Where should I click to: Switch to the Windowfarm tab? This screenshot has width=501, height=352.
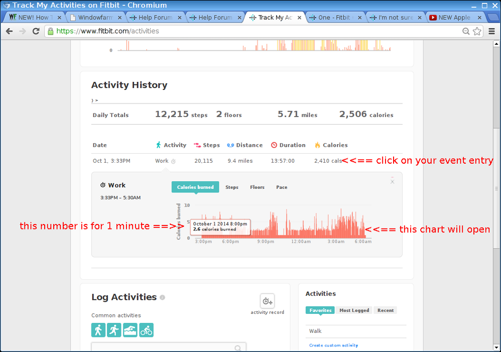(x=95, y=17)
